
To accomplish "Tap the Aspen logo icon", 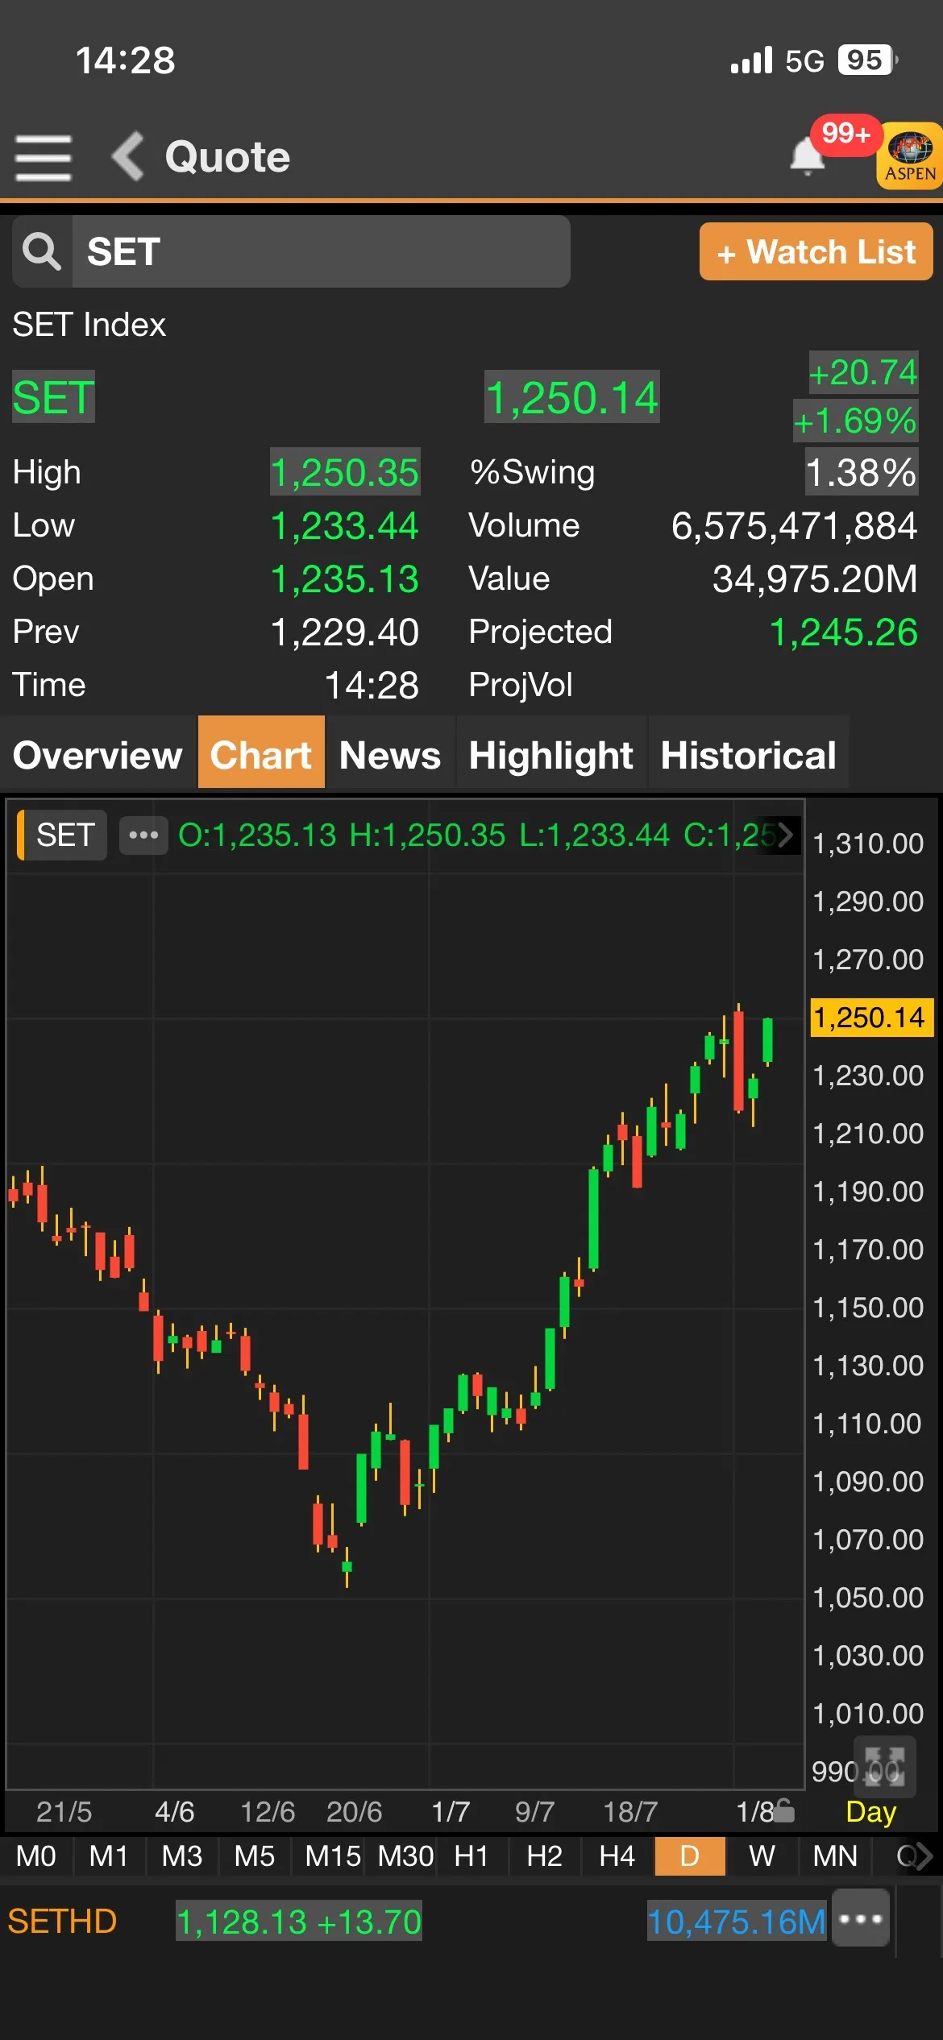I will pyautogui.click(x=910, y=155).
